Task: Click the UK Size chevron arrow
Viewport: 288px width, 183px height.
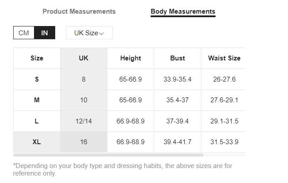Action: tap(102, 34)
